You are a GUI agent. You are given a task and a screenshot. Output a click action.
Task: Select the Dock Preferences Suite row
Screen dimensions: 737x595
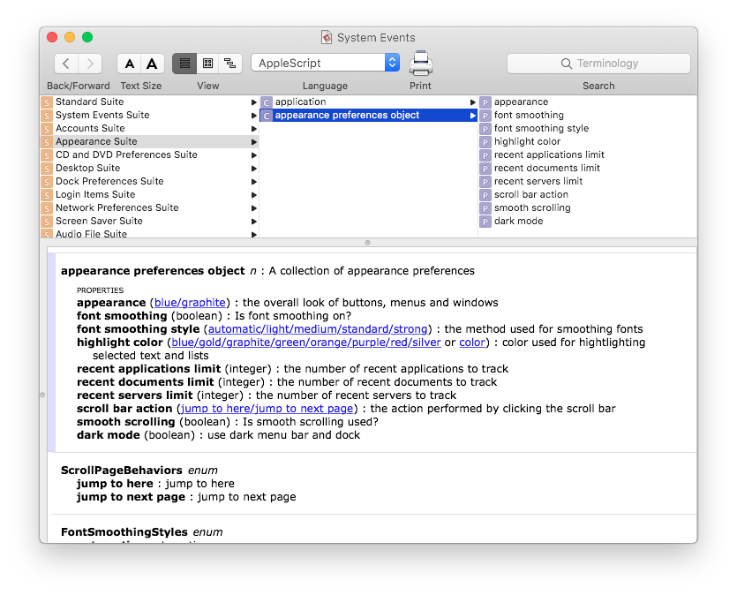(149, 181)
